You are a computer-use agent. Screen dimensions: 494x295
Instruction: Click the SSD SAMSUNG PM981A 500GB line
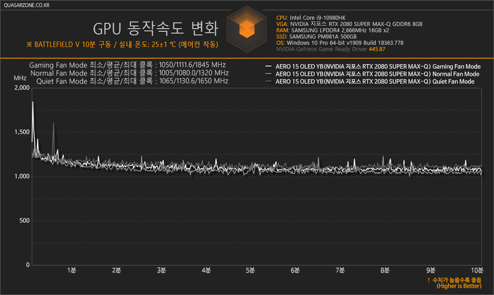pyautogui.click(x=316, y=37)
